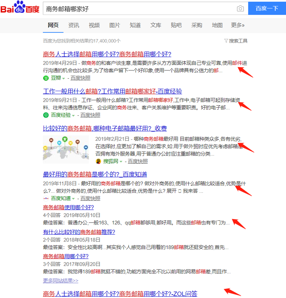The height and width of the screenshot is (298, 286).
Task: Open sub-result 有什么比较好的商务邮箱推荐?
Action: (x=79, y=232)
